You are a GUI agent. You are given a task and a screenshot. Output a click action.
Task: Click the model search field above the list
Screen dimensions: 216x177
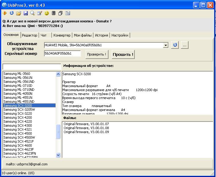tap(32, 67)
